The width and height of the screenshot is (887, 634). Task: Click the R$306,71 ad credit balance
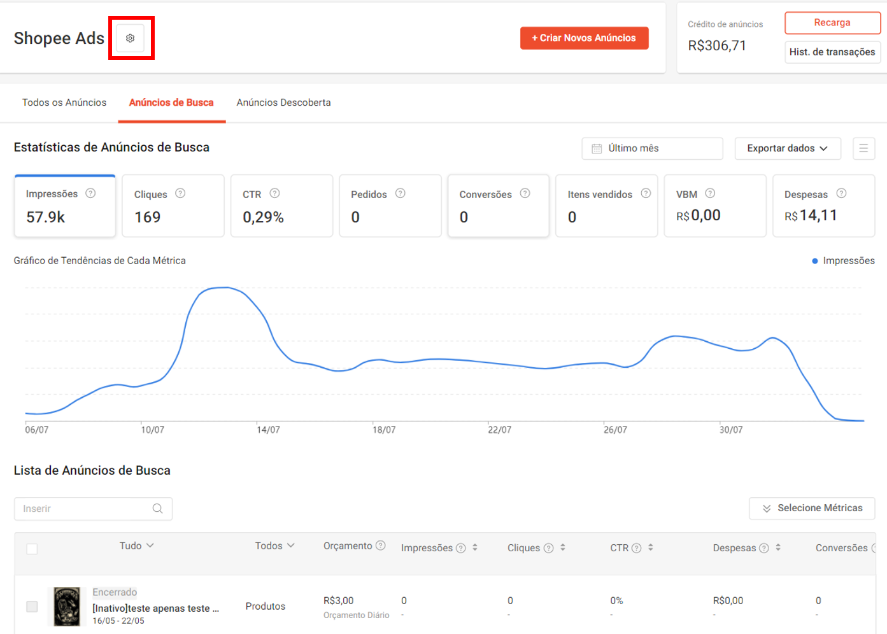[x=717, y=45]
